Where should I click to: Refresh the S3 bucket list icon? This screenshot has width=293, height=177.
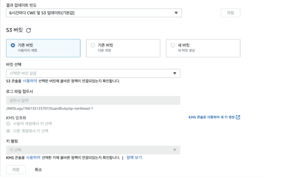coord(28,30)
